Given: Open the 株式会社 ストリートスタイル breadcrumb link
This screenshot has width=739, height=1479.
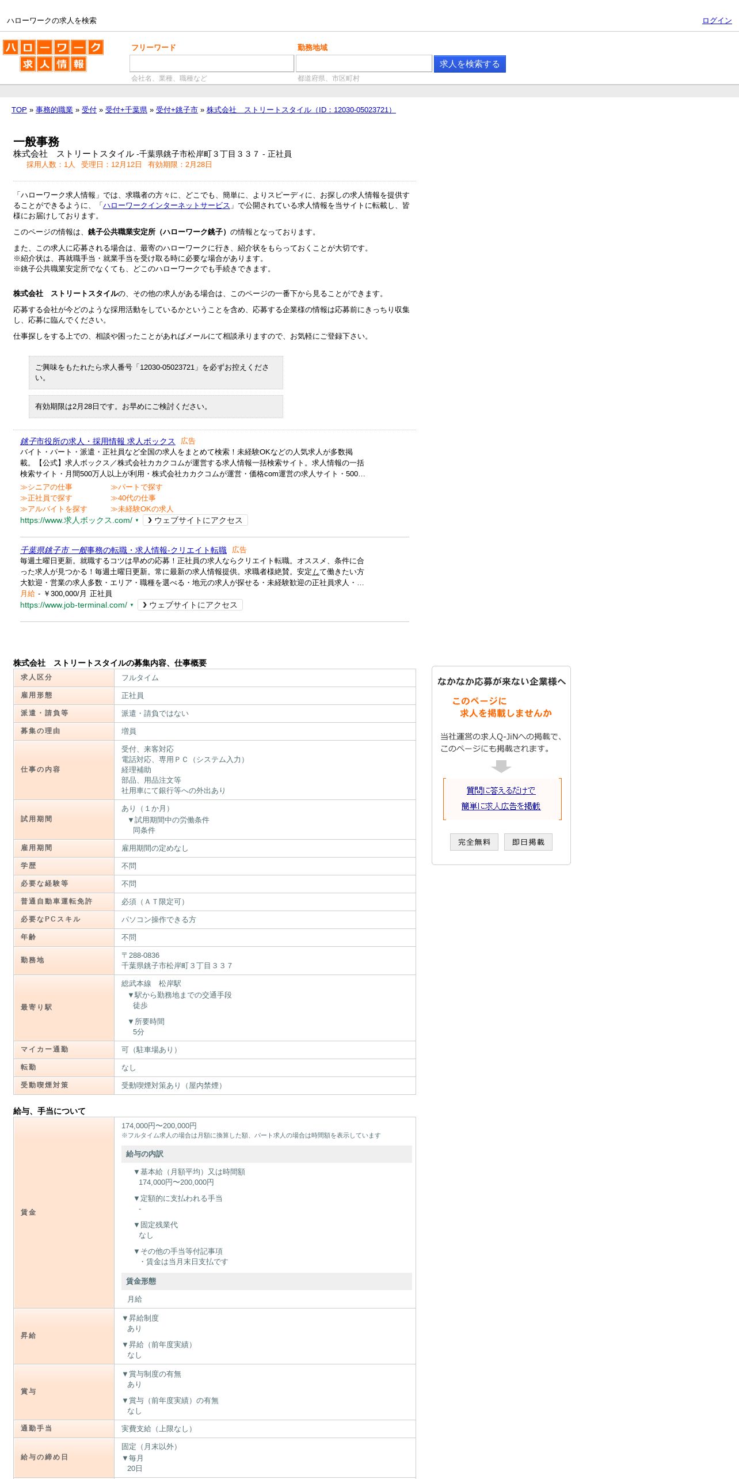Looking at the screenshot, I should (x=301, y=110).
